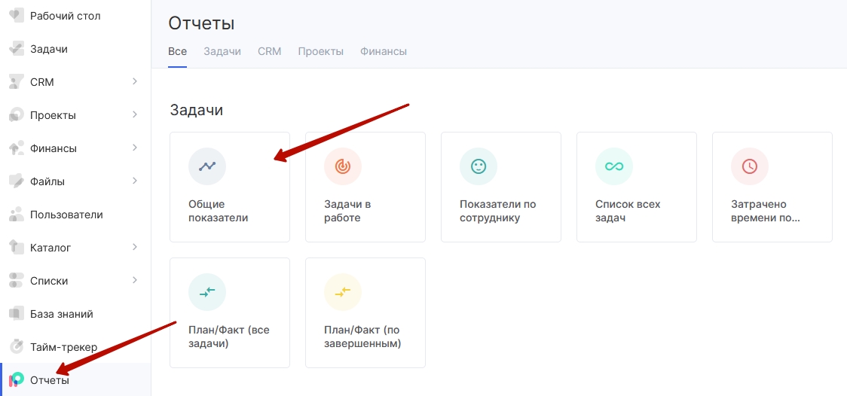Select the Проекты tab under Отчеты
The image size is (847, 396).
coord(321,51)
